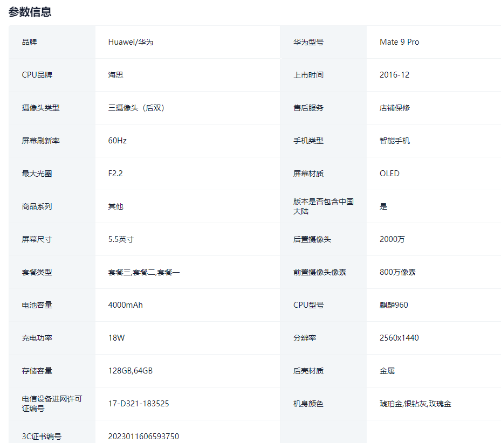501x443 pixels.
Task: Select the 海思 CPU brand value
Action: (115, 75)
